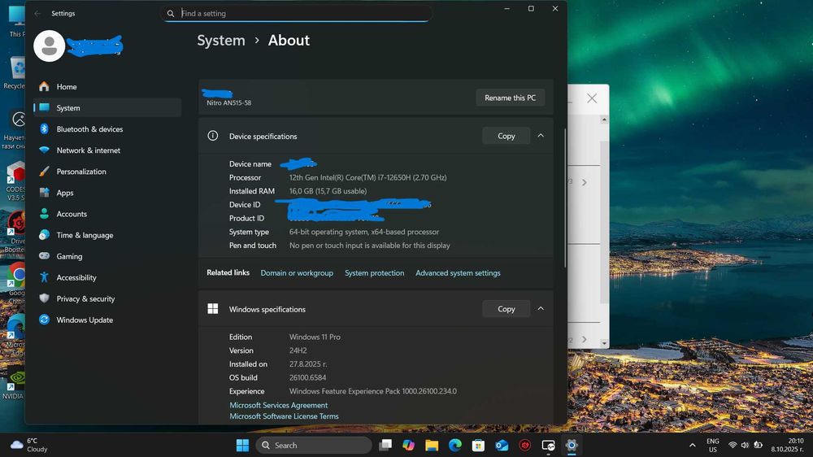Click the battery tray icon
Viewport: 813px width, 457px height.
[x=758, y=445]
